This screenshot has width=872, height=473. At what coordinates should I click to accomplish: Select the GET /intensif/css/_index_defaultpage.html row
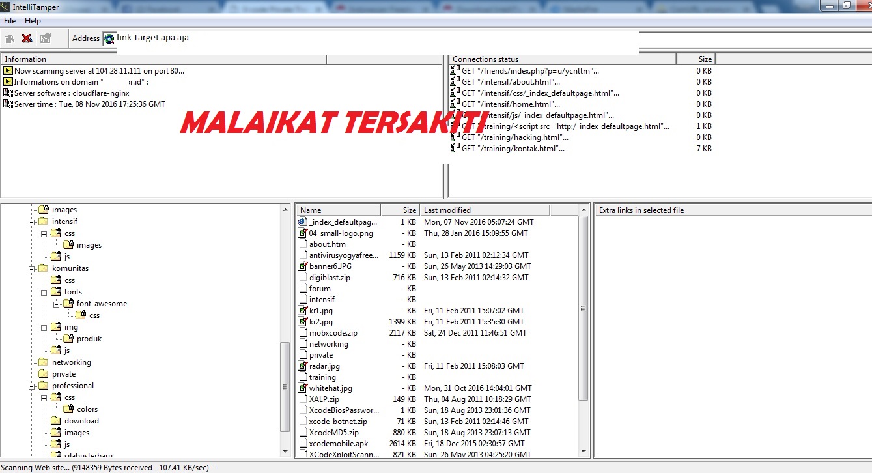coord(582,93)
